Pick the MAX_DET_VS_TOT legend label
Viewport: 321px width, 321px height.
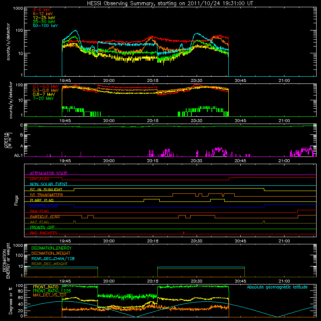(50, 295)
